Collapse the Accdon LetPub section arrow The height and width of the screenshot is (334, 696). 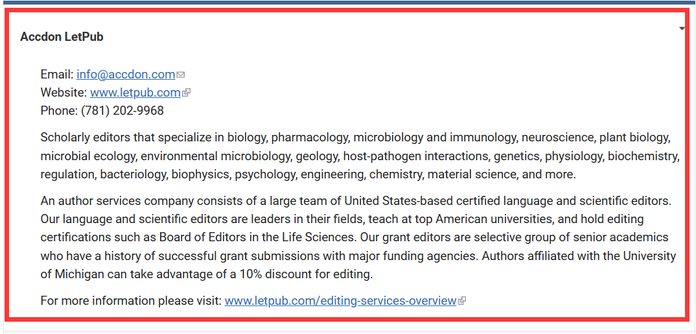(x=682, y=29)
